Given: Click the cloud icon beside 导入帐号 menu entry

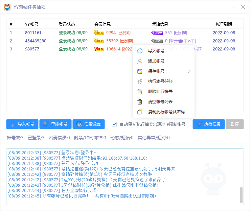Looking at the screenshot, I should click(140, 51).
